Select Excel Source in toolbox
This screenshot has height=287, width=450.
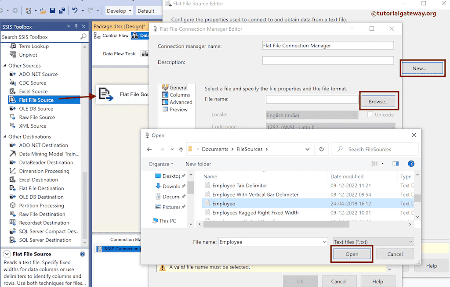click(33, 91)
